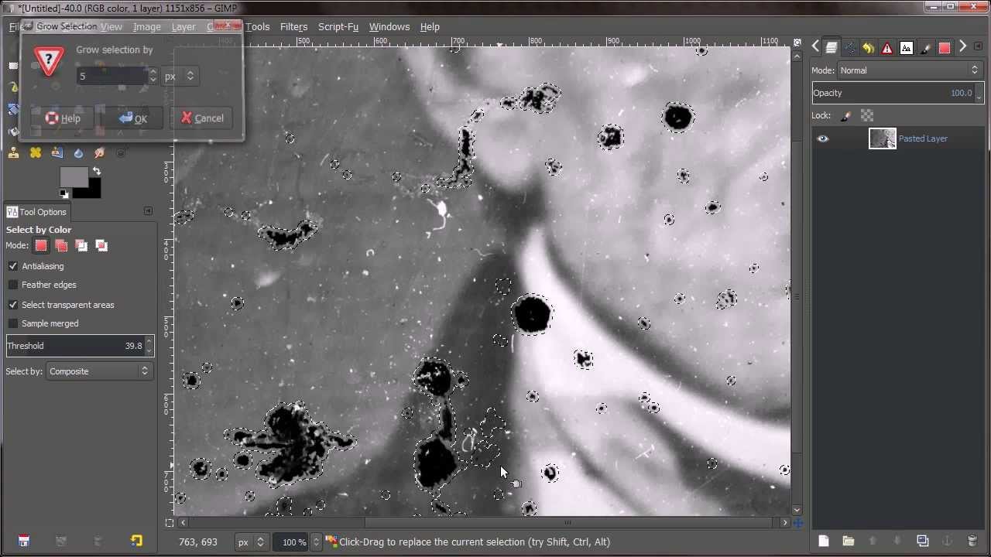Open the Brushes dock tab
991x557 pixels.
(x=925, y=48)
